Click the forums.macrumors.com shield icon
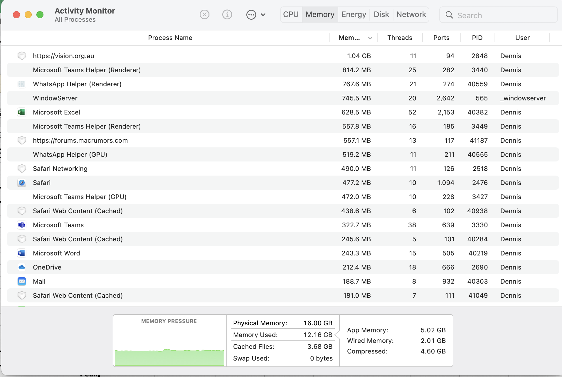 click(22, 140)
